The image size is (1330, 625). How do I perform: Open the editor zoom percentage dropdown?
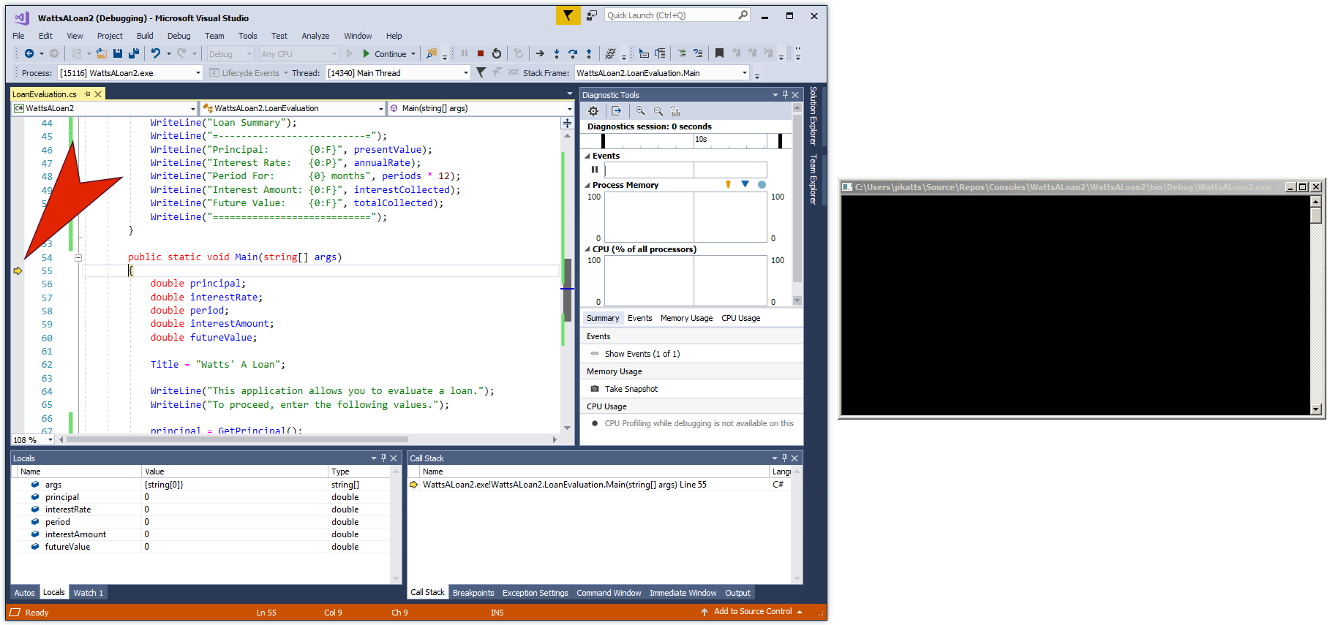pos(50,440)
